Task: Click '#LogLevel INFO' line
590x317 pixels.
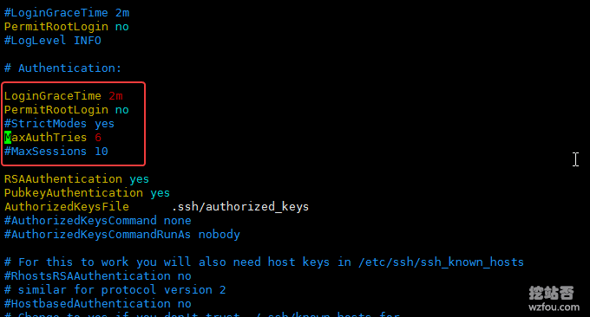Action: pos(53,41)
